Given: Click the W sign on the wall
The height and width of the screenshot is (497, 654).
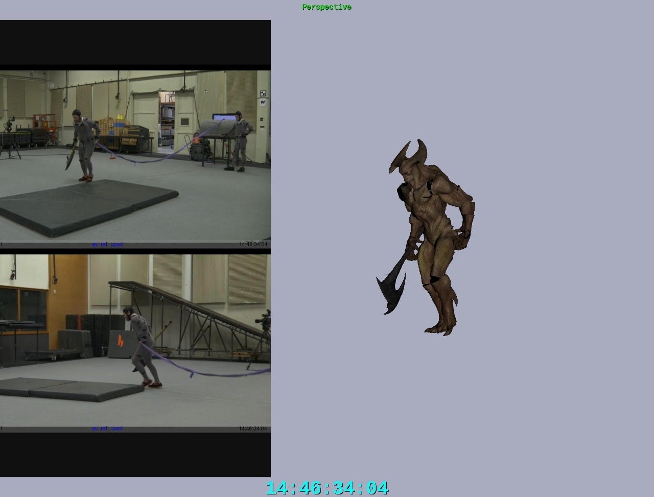Looking at the screenshot, I should (263, 102).
